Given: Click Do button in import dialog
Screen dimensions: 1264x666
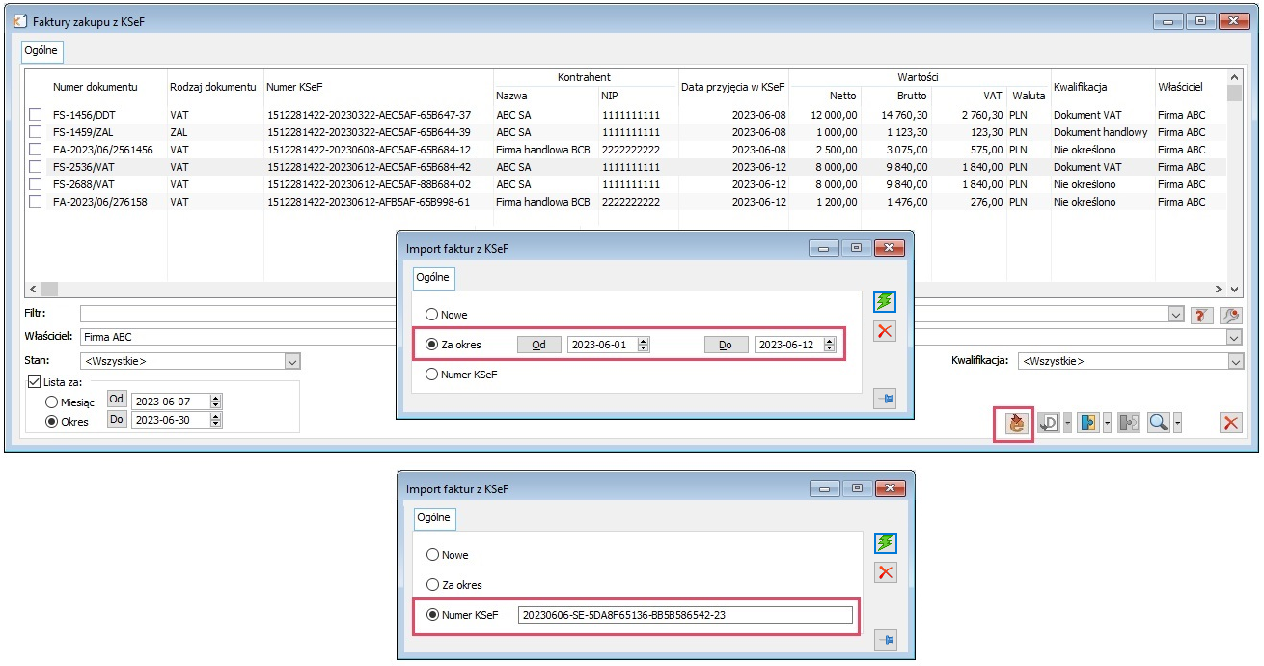Looking at the screenshot, I should [726, 345].
